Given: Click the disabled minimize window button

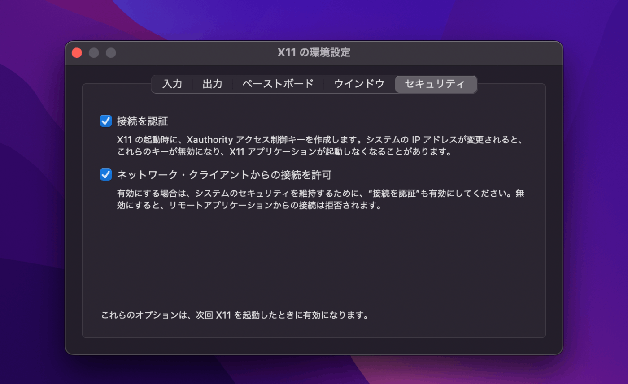Looking at the screenshot, I should [x=94, y=53].
